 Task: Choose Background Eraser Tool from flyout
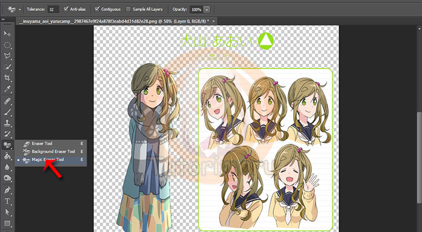[x=51, y=152]
